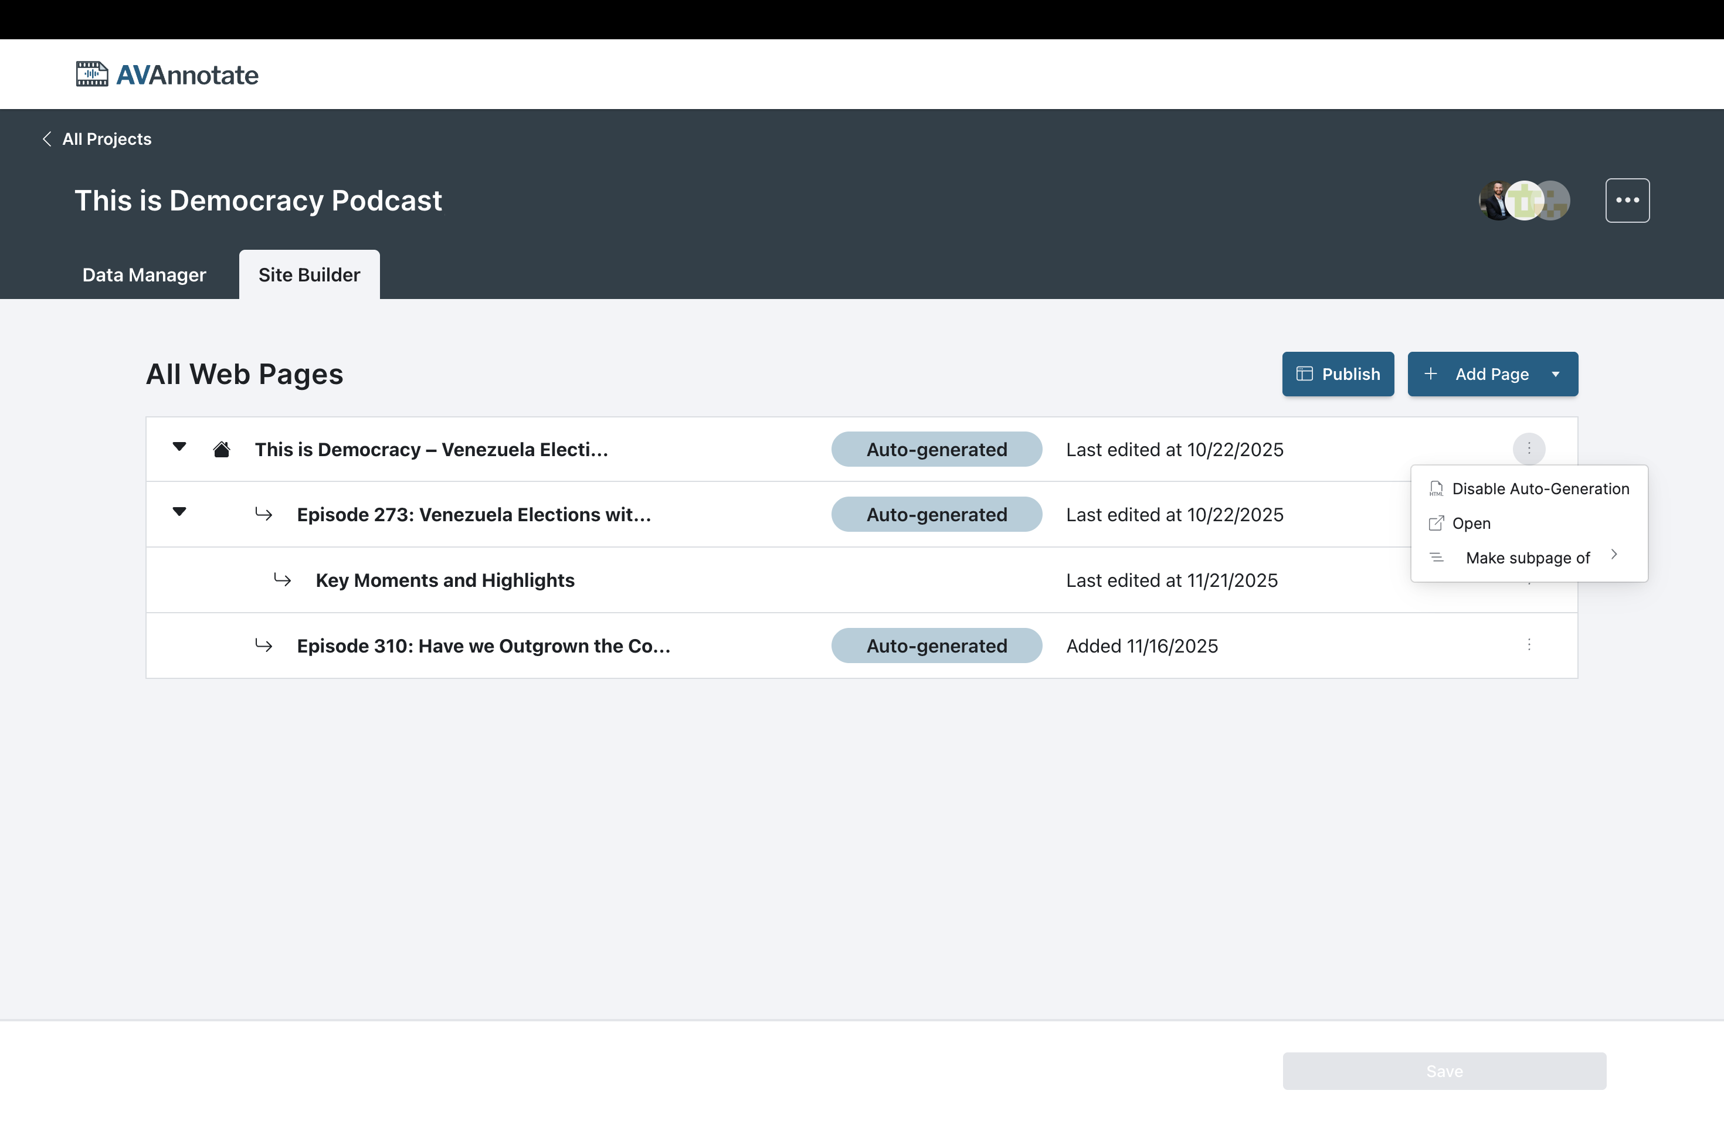Open the Key Moments and Highlights page

pyautogui.click(x=444, y=581)
